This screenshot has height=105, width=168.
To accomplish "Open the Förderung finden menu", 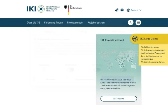I will [53, 23].
